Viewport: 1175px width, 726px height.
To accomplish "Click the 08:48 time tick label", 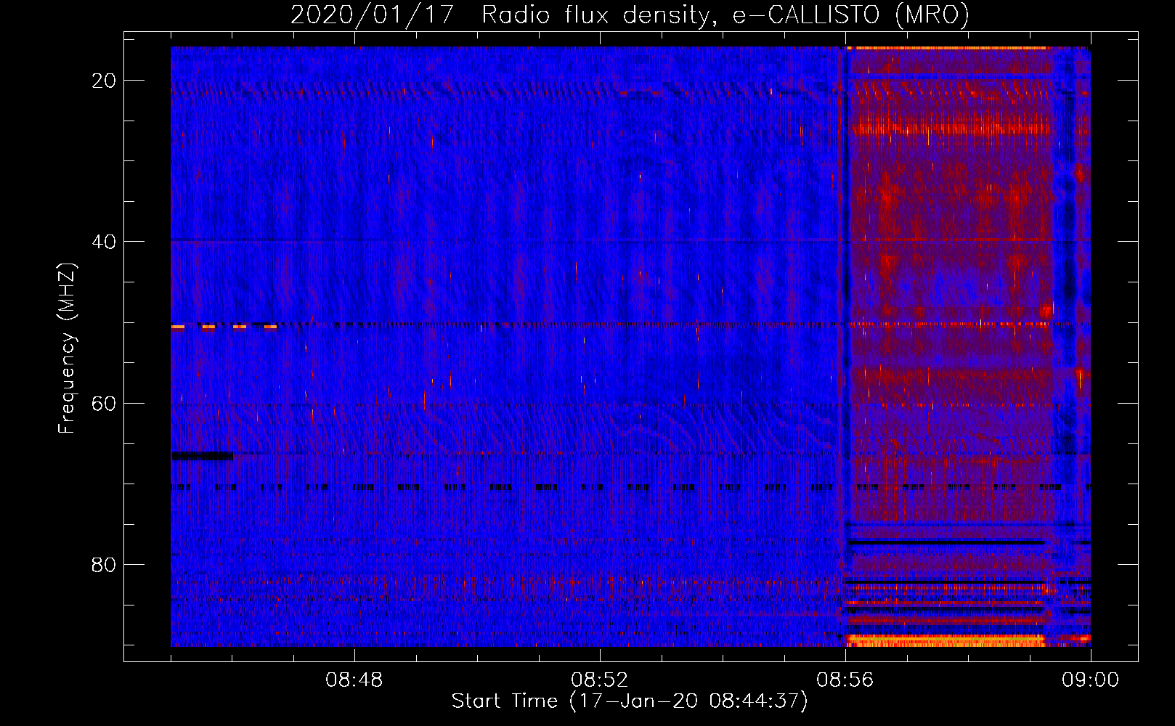I will 354,680.
